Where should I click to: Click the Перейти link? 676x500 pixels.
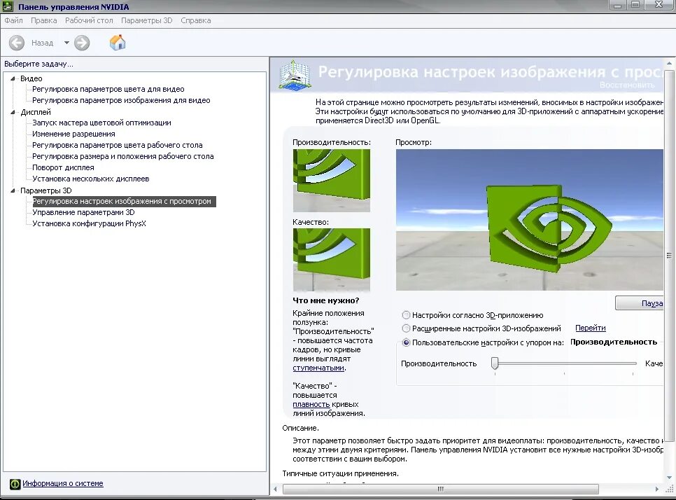click(590, 328)
